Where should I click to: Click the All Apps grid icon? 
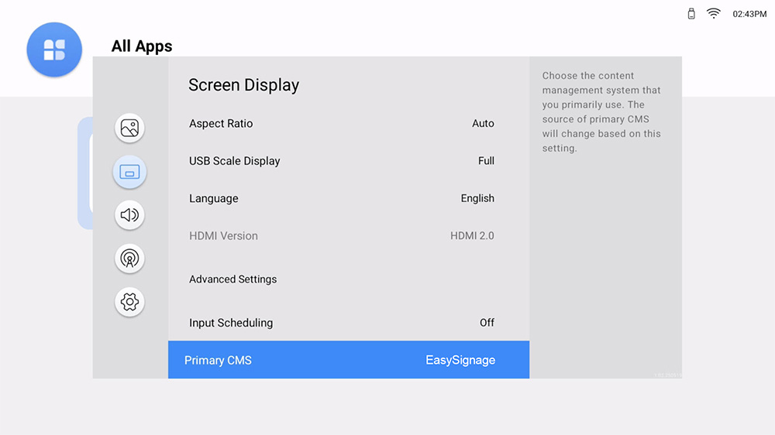[x=54, y=50]
